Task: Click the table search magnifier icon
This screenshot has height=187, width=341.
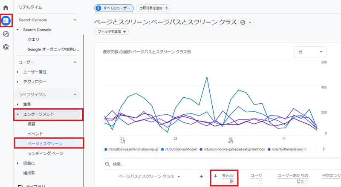Action: [x=107, y=164]
